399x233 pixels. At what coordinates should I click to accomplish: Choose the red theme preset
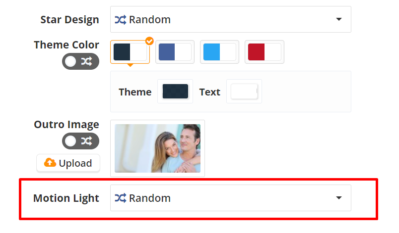coord(265,52)
